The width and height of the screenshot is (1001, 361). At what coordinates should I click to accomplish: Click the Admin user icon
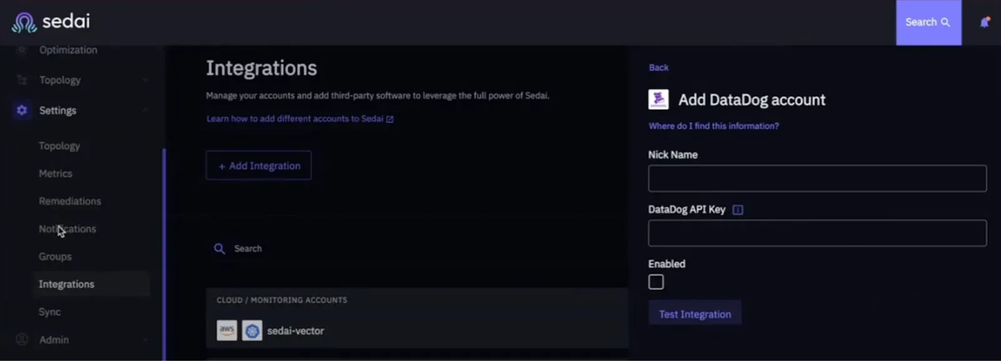coord(22,339)
